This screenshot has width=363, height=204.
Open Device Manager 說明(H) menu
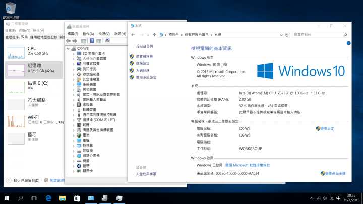point(120,34)
